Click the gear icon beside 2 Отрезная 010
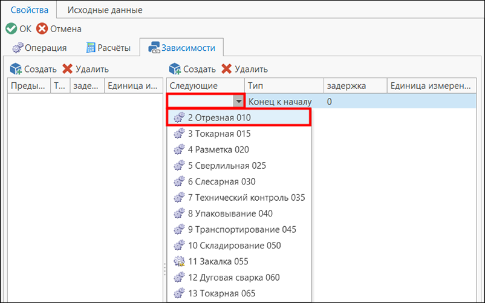 pos(179,117)
